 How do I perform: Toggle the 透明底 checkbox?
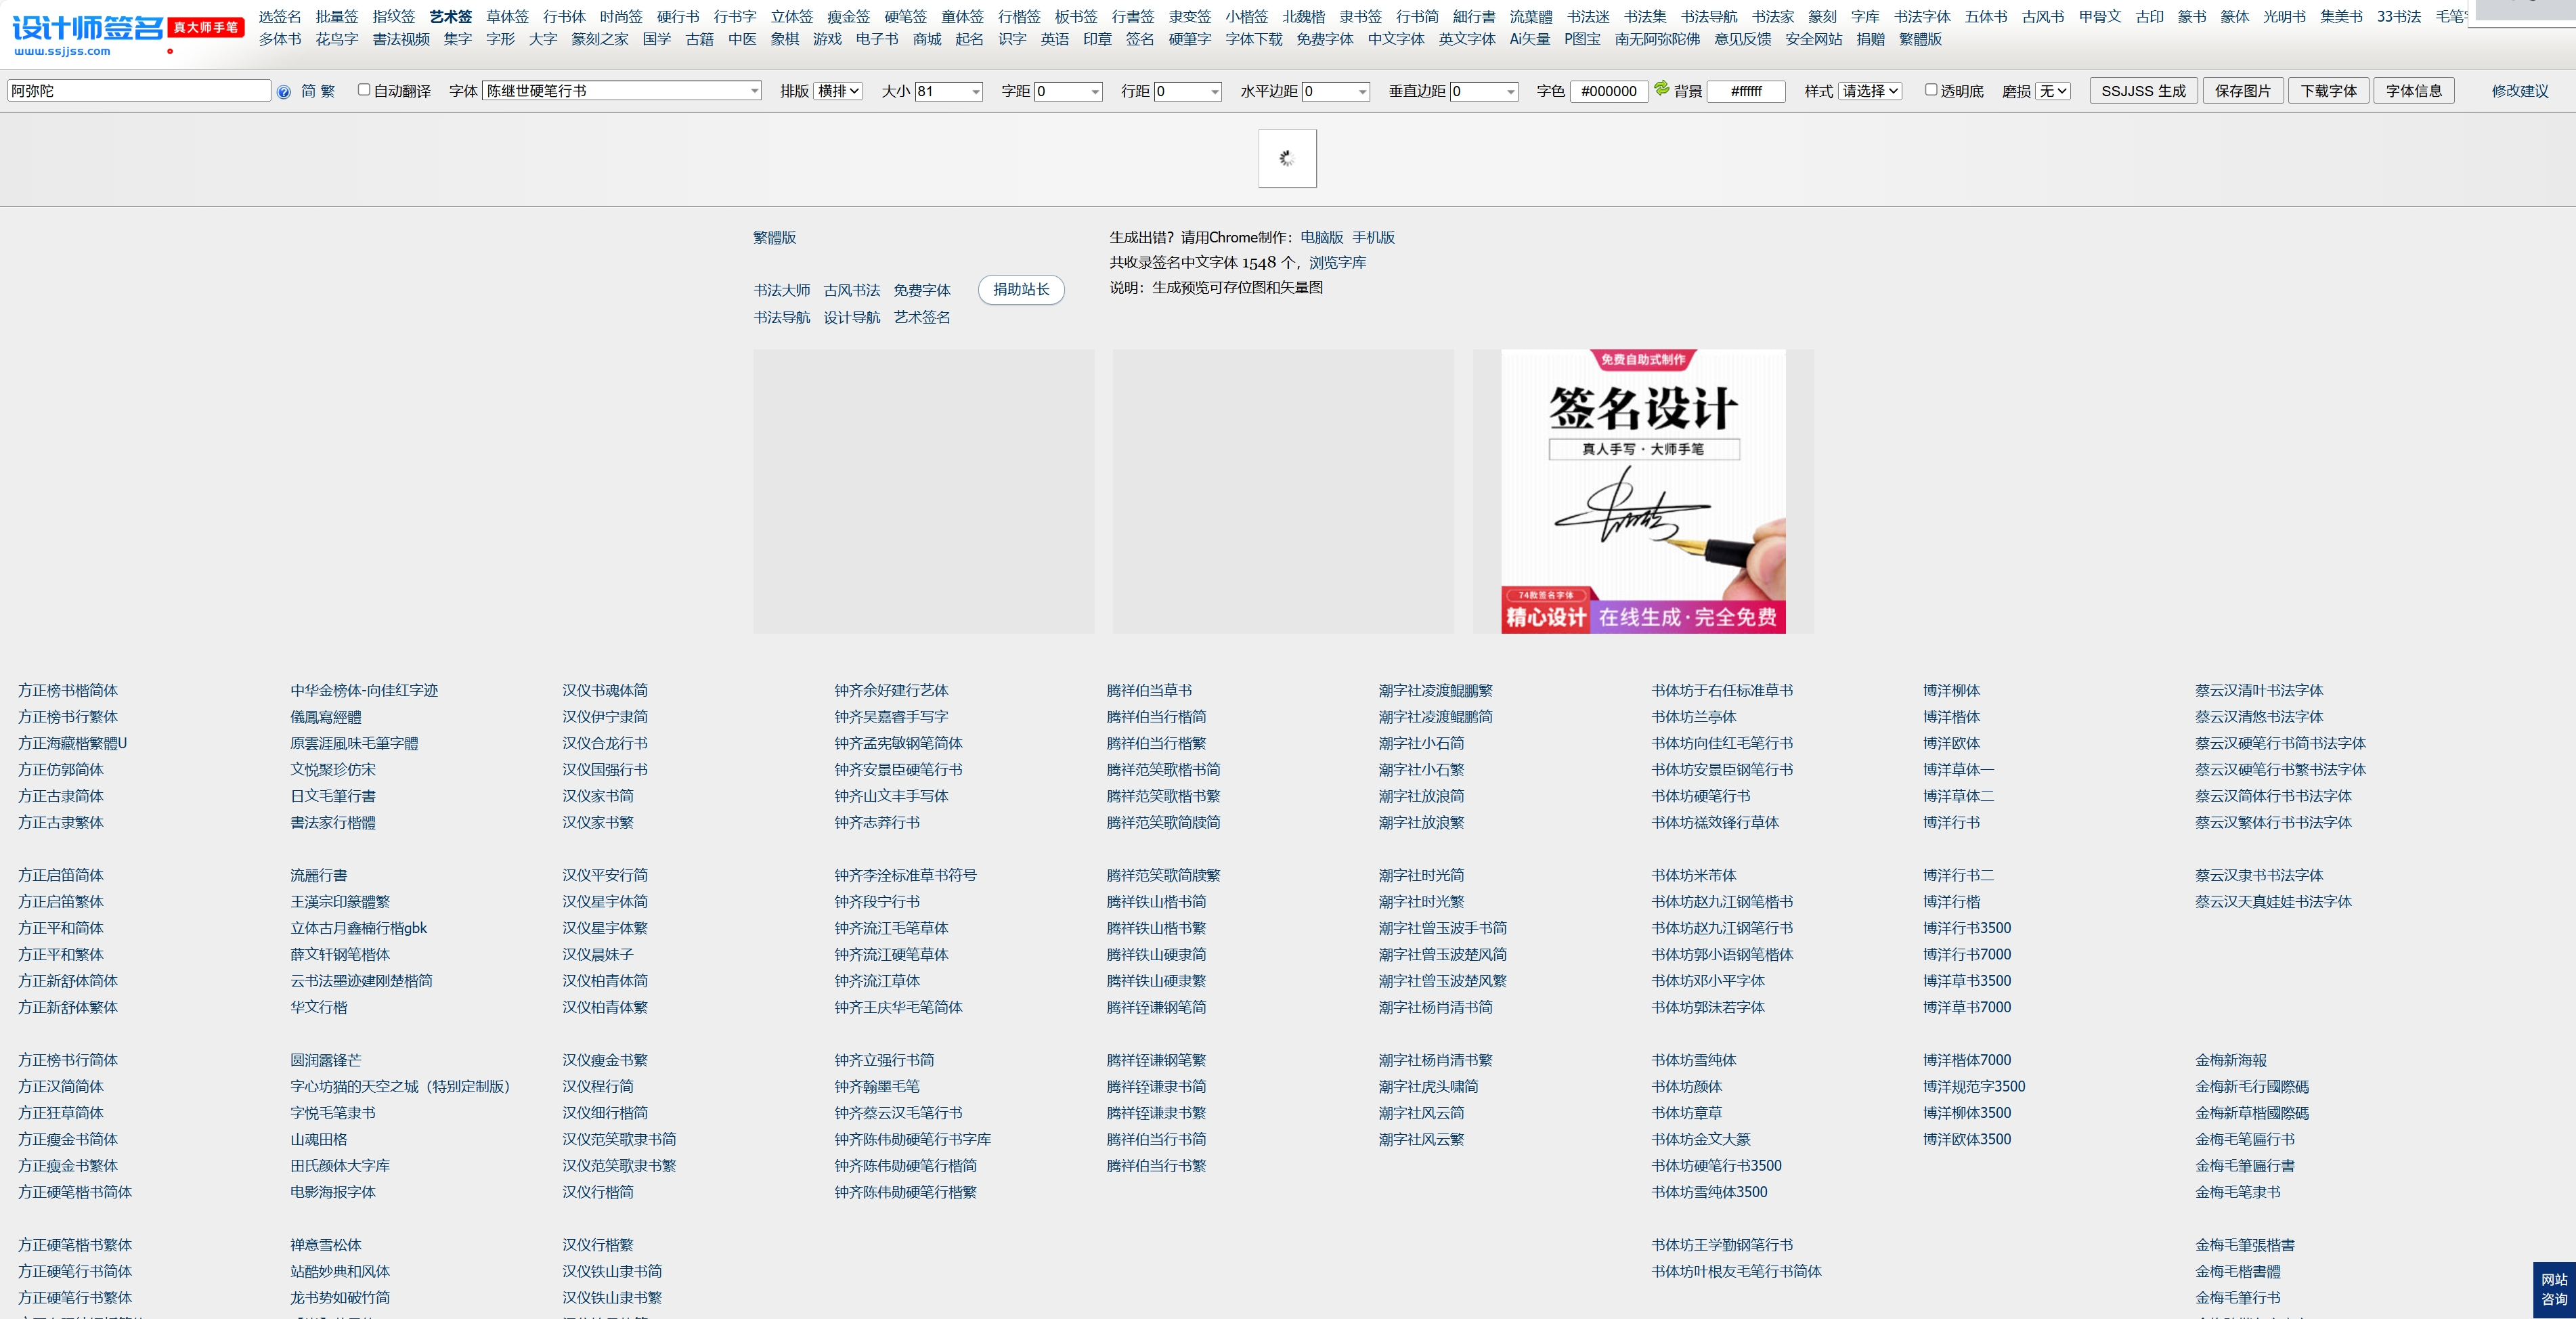click(x=1931, y=90)
